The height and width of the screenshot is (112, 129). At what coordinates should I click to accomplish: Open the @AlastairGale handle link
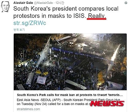coord(43,3)
